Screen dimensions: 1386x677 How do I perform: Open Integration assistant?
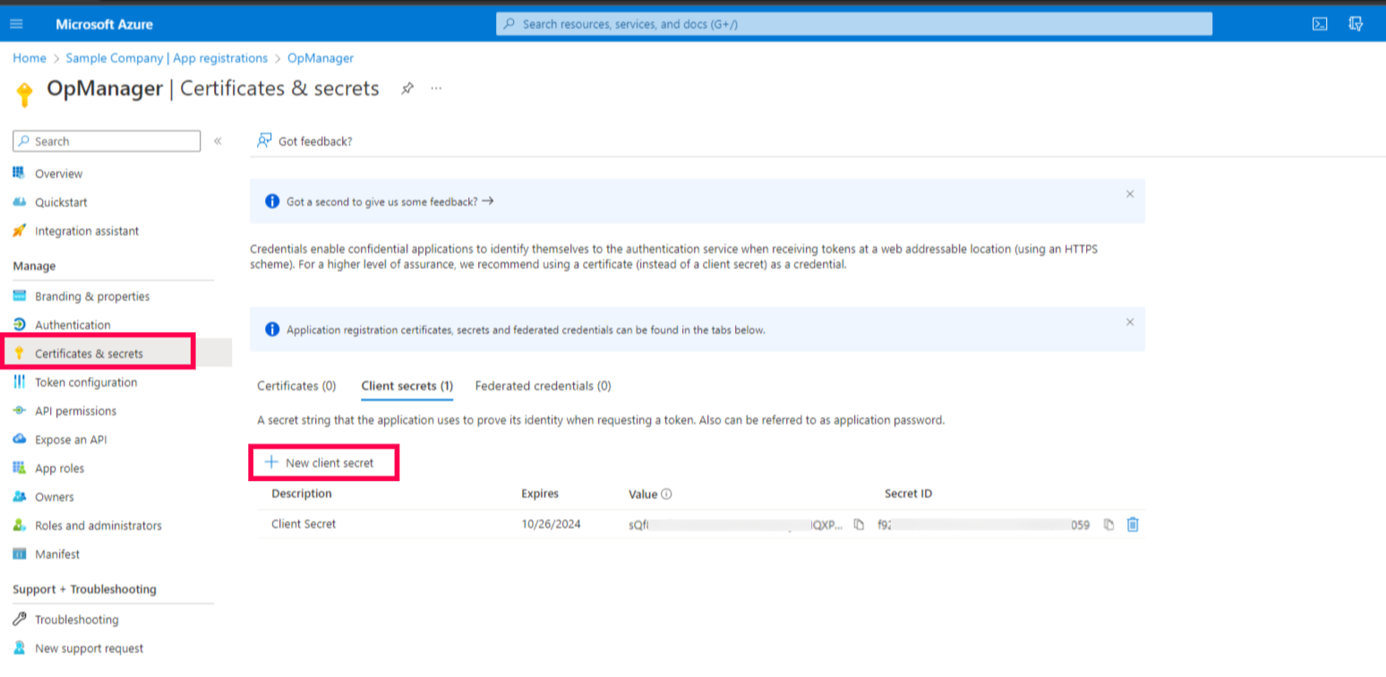click(x=87, y=231)
